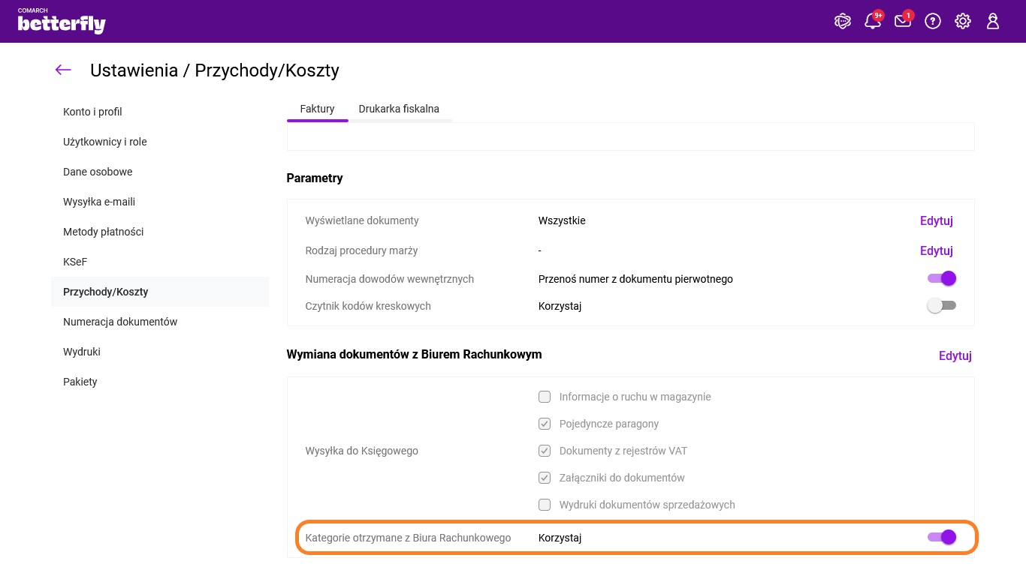This screenshot has height=576, width=1026.
Task: Enable the Czytnik kodów kreskowych toggle
Action: [942, 305]
